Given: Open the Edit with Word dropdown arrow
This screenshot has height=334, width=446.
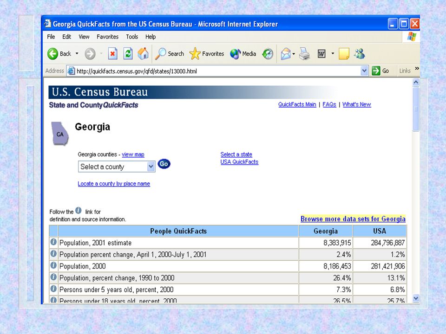Looking at the screenshot, I should (x=333, y=53).
